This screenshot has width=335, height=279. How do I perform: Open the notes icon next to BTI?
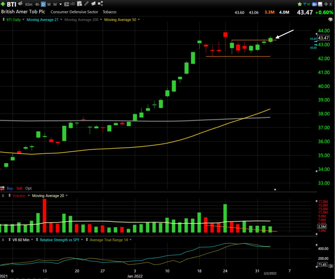20,3
